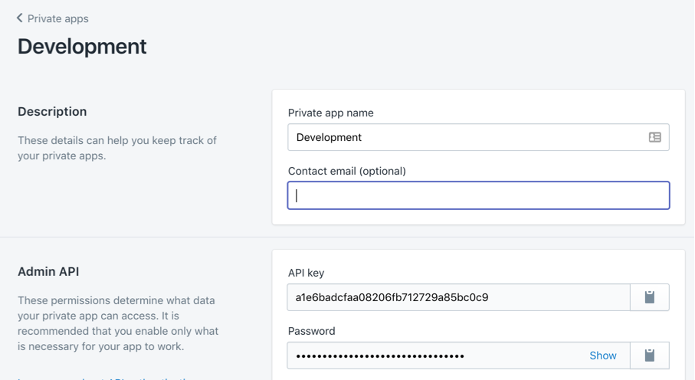Click the Contact email input field
695x380 pixels.
tap(478, 195)
